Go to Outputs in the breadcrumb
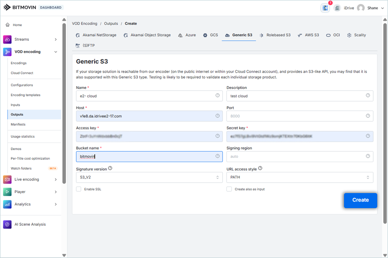Viewport: 388px width, 258px height. click(111, 24)
